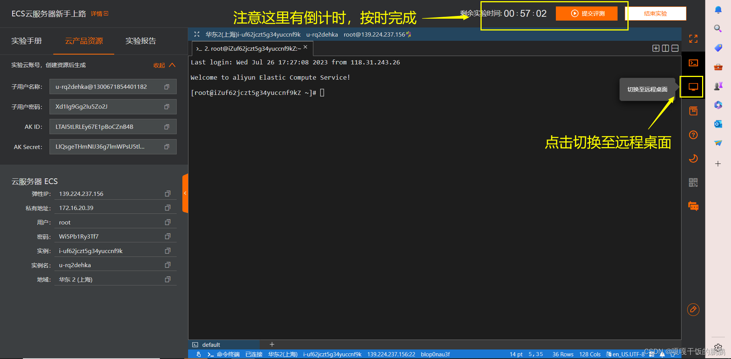This screenshot has width=731, height=359.
Task: Open browser sidebar toolbox icon
Action: click(718, 67)
